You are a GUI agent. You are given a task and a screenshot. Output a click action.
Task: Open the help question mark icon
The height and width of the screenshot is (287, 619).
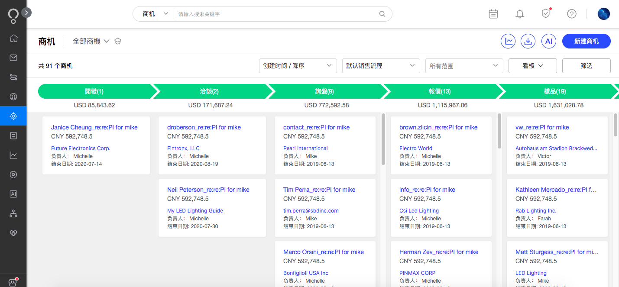click(x=572, y=14)
